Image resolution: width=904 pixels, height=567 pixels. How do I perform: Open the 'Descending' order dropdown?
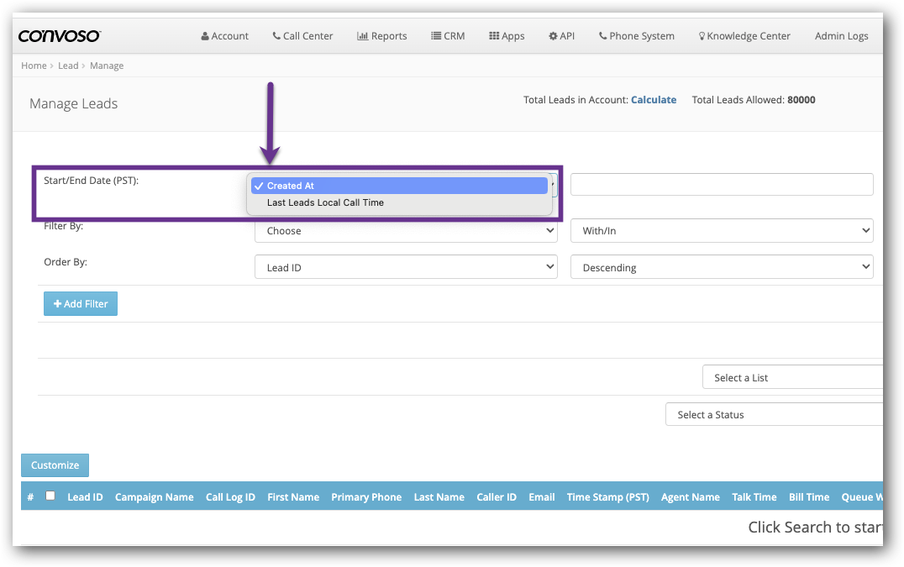pyautogui.click(x=721, y=268)
